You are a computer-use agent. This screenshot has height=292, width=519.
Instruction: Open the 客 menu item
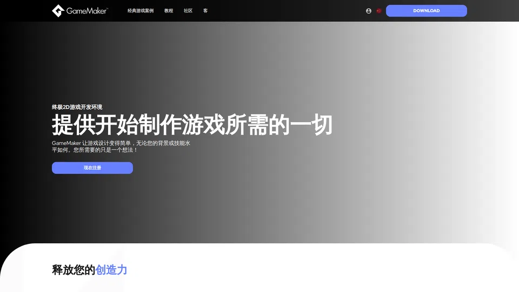205,11
